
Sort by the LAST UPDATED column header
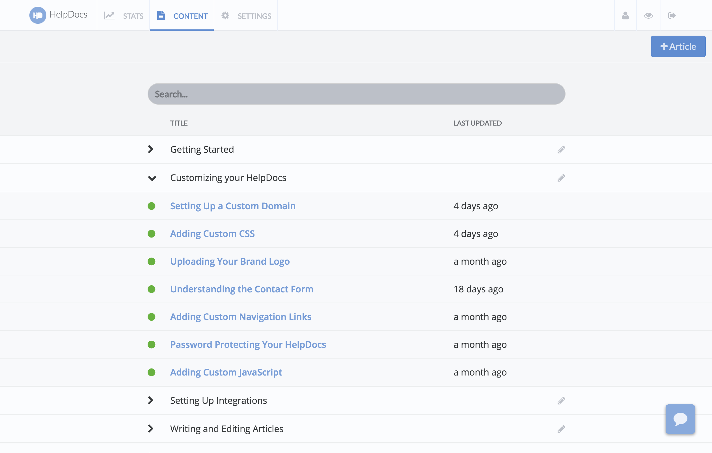[477, 123]
